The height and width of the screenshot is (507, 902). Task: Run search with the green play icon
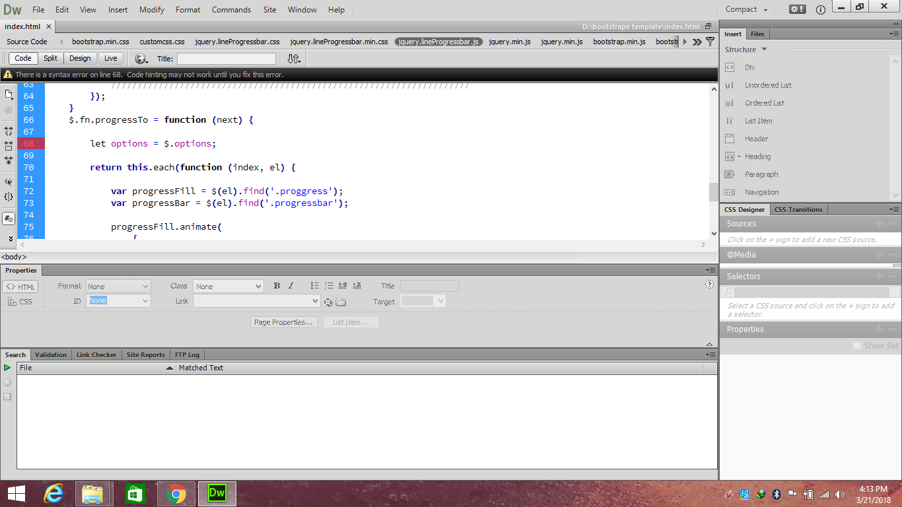click(7, 368)
